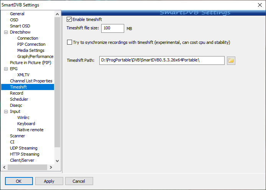Viewport: 266px width, 190px height.
Task: Open Connection settings under Directshow
Action: (x=28, y=38)
